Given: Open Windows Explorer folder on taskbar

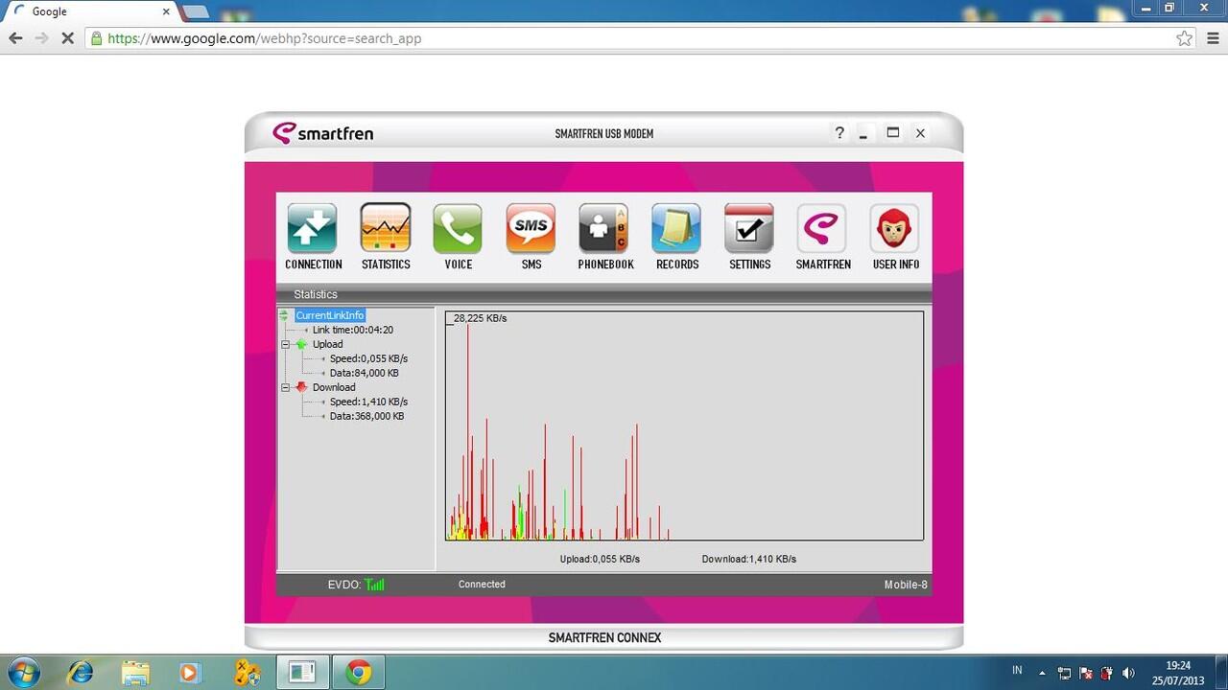Looking at the screenshot, I should click(x=135, y=673).
